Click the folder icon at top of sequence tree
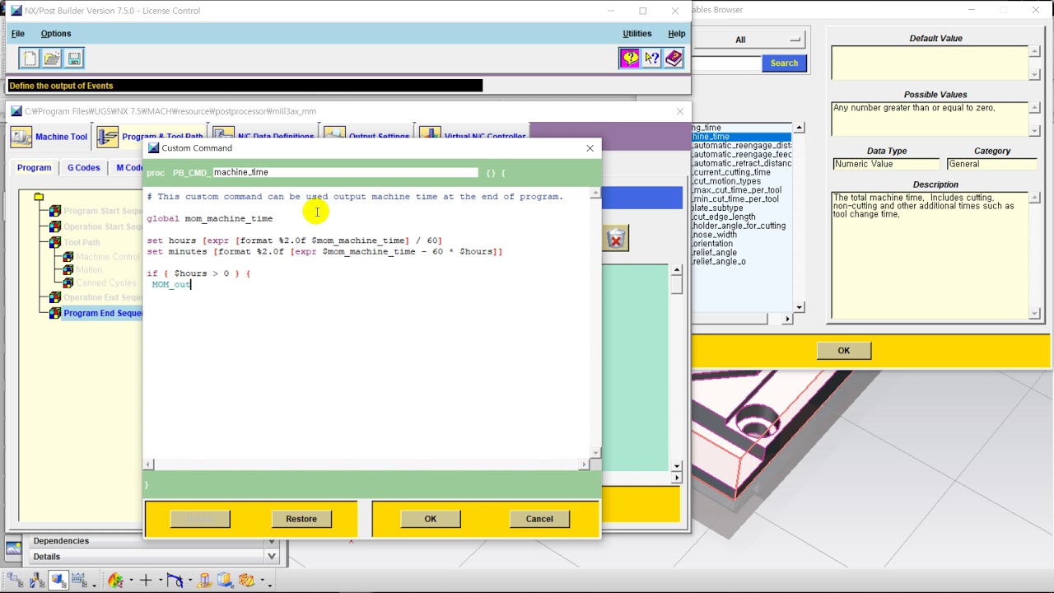Screen dimensions: 1054x593 [39, 197]
